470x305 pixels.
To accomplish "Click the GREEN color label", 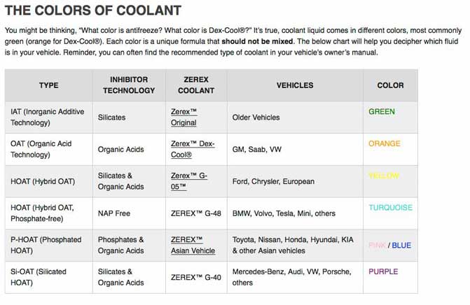I will [x=382, y=112].
